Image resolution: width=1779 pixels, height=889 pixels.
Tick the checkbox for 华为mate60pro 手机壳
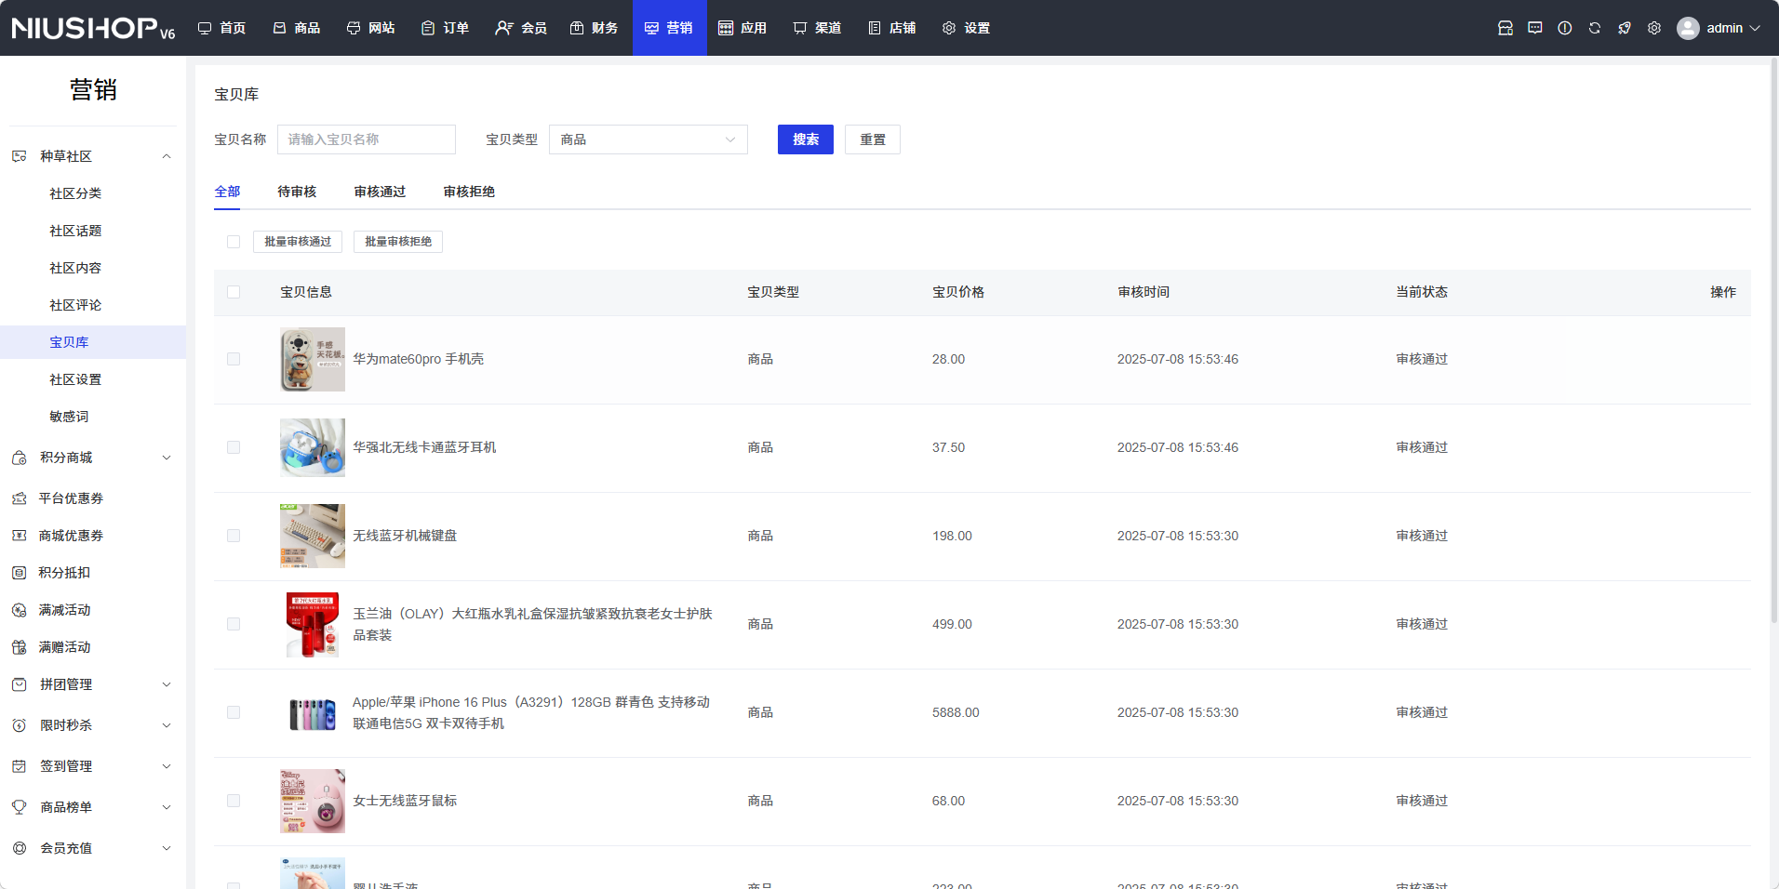click(x=234, y=359)
